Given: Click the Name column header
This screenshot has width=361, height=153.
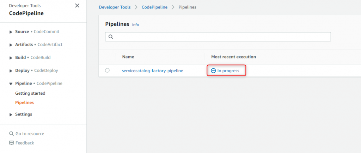Looking at the screenshot, I should click(128, 56).
